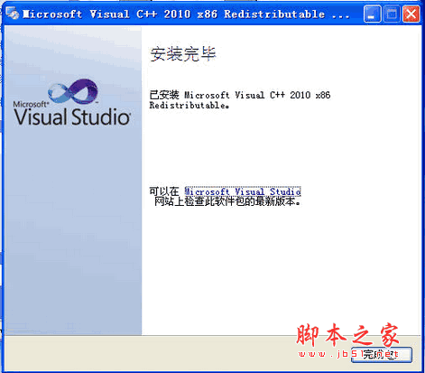Screen dimensions: 425x373
Task: Click the installer icon in title bar
Action: pos(13,14)
